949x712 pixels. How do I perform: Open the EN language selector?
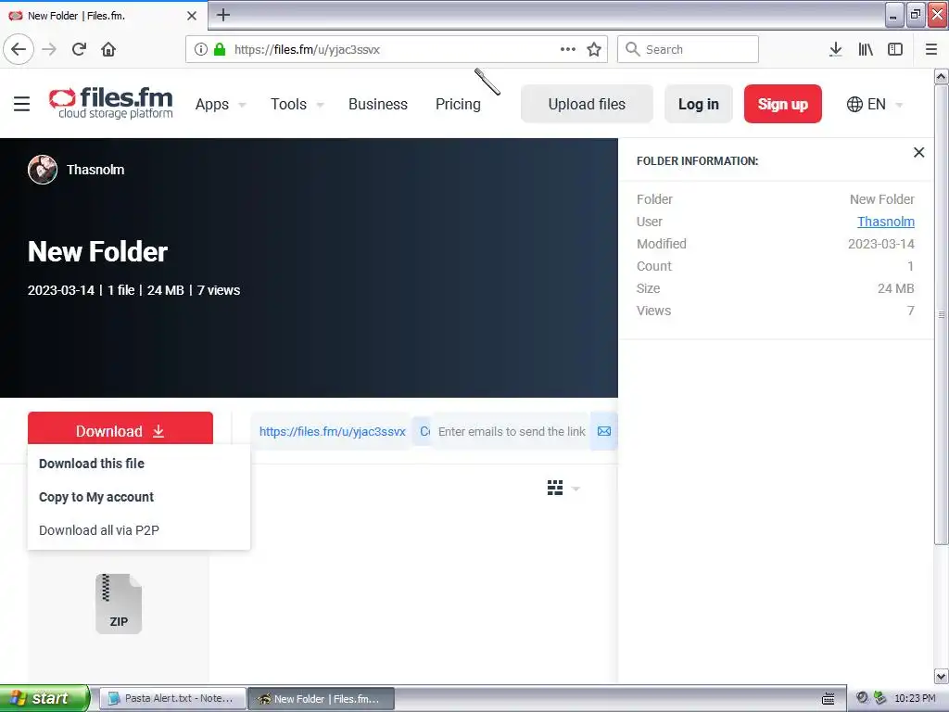click(x=875, y=104)
